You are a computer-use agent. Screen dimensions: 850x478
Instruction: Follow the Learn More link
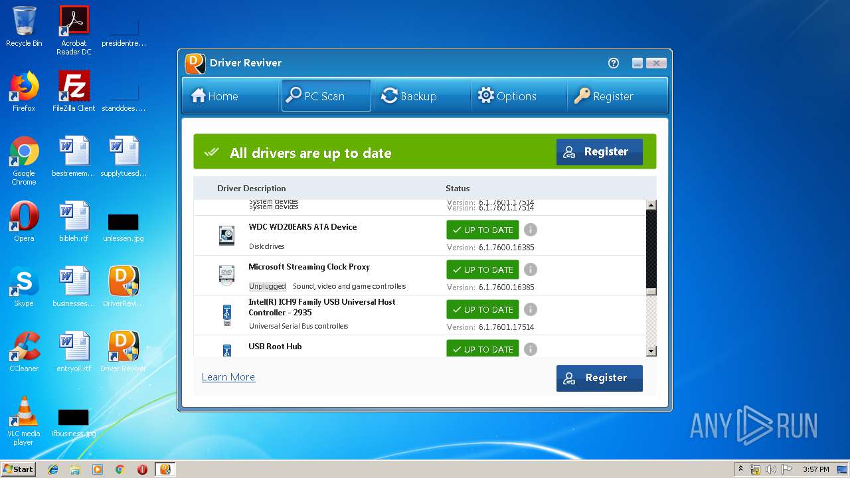228,377
